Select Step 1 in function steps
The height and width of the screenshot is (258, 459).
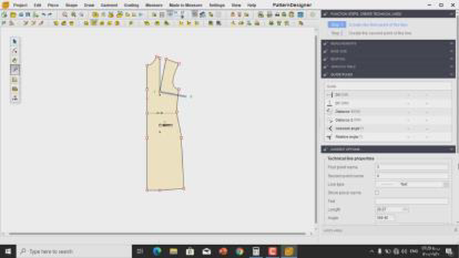[x=337, y=24]
